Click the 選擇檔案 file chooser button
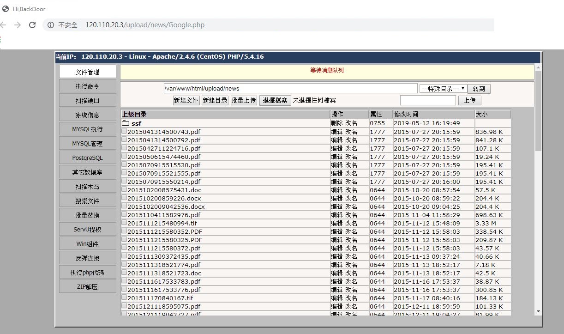Screen dimensions: 564x334 (275, 100)
